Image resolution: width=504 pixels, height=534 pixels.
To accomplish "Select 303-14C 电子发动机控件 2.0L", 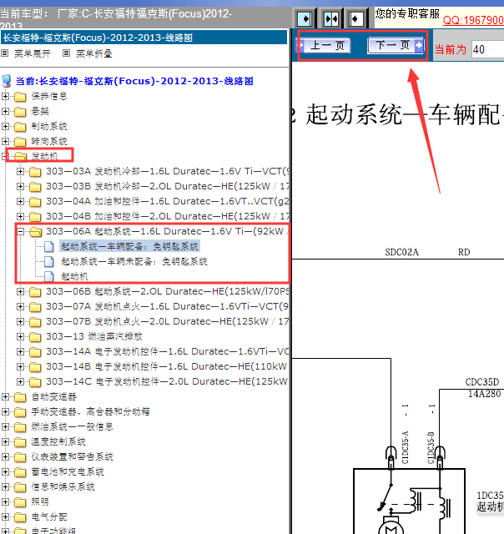I will tap(167, 381).
